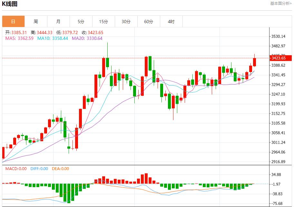Viewport: 294px width, 207px height.
Task: Click the MACD indicator label
Action: [16, 169]
